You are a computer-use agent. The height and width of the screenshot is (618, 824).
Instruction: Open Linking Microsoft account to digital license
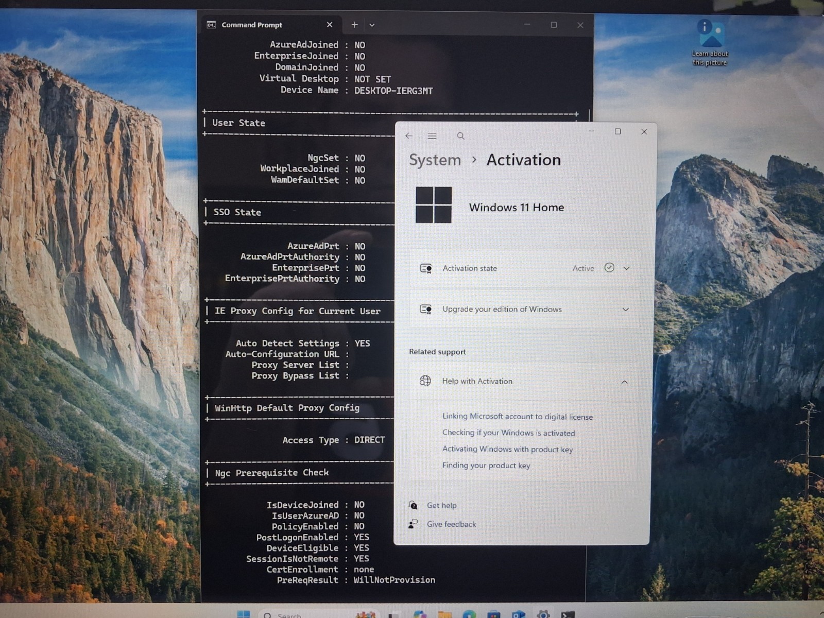[x=517, y=416]
